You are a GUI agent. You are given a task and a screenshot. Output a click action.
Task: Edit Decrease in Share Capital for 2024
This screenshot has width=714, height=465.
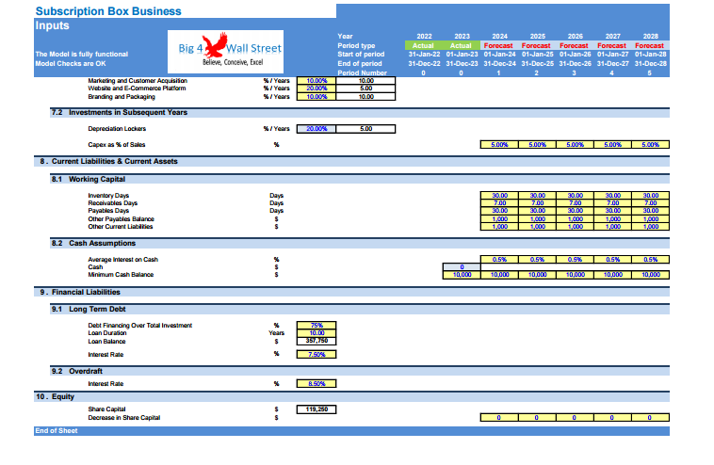tap(499, 418)
